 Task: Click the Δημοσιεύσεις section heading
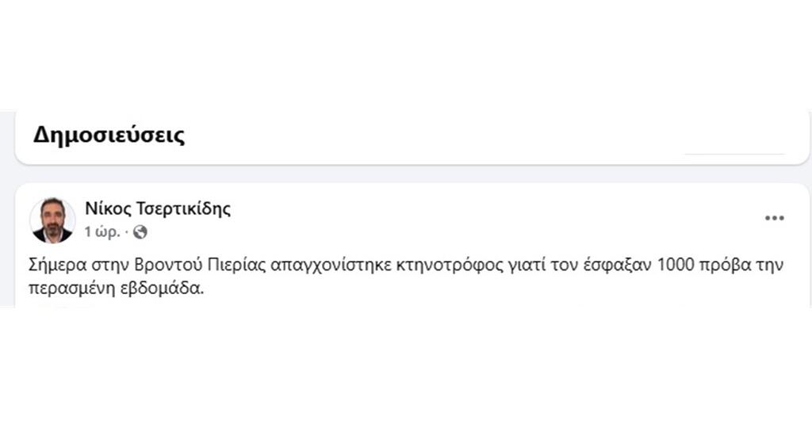point(109,135)
